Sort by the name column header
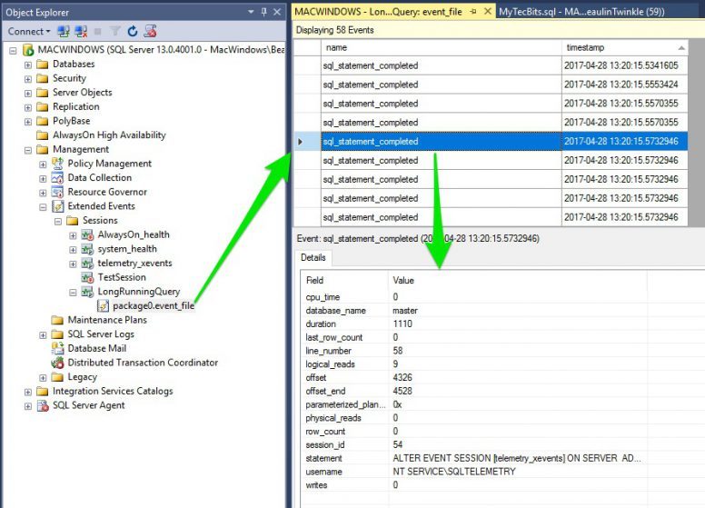This screenshot has width=705, height=508. 441,47
